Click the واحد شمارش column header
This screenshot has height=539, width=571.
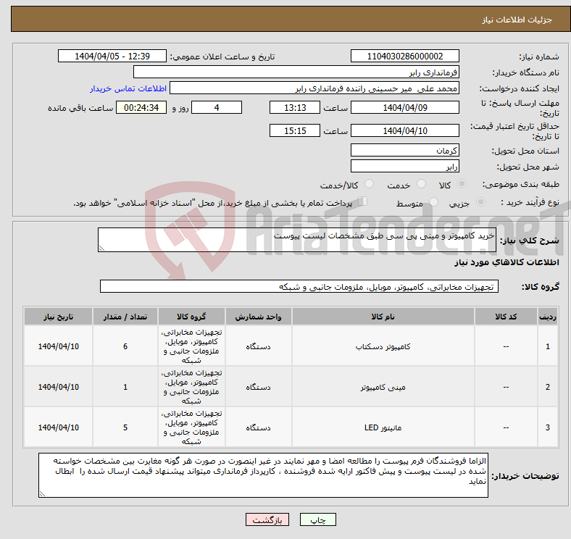258,317
